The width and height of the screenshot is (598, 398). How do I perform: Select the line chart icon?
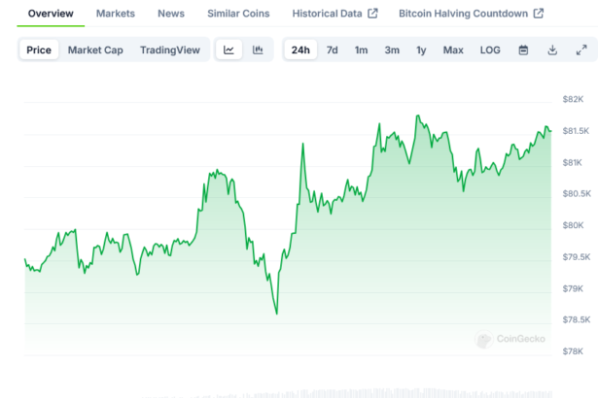(x=228, y=50)
